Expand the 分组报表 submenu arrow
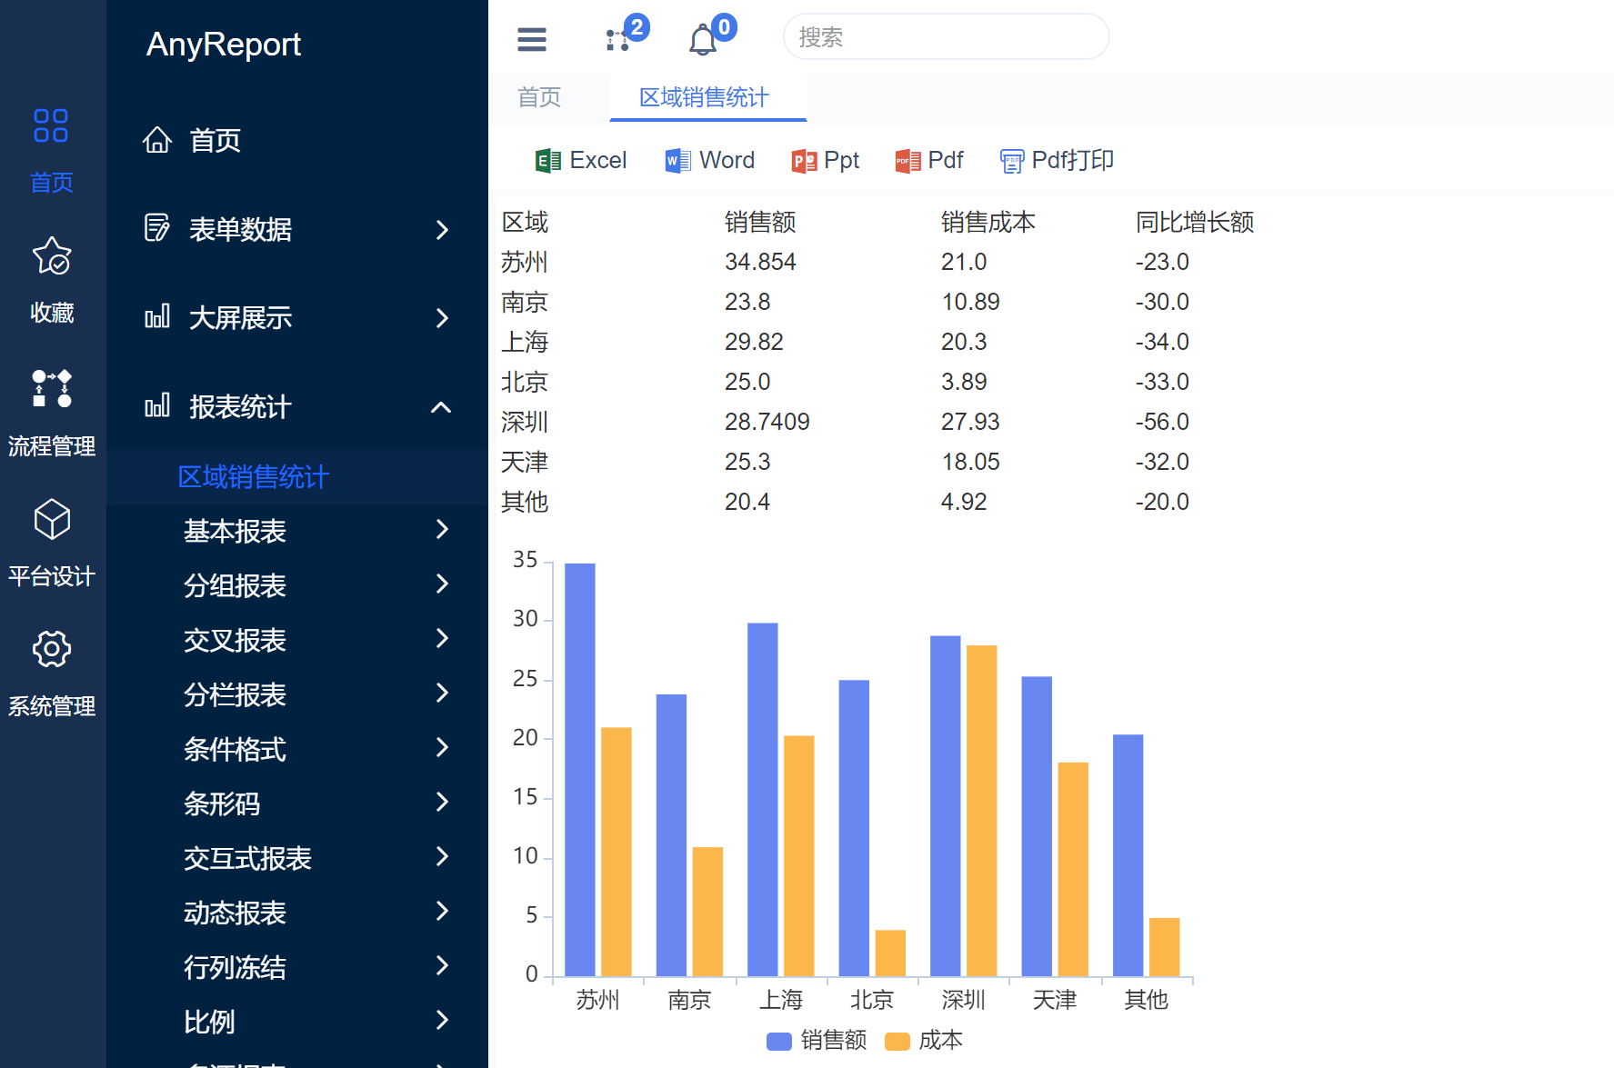 (x=442, y=584)
